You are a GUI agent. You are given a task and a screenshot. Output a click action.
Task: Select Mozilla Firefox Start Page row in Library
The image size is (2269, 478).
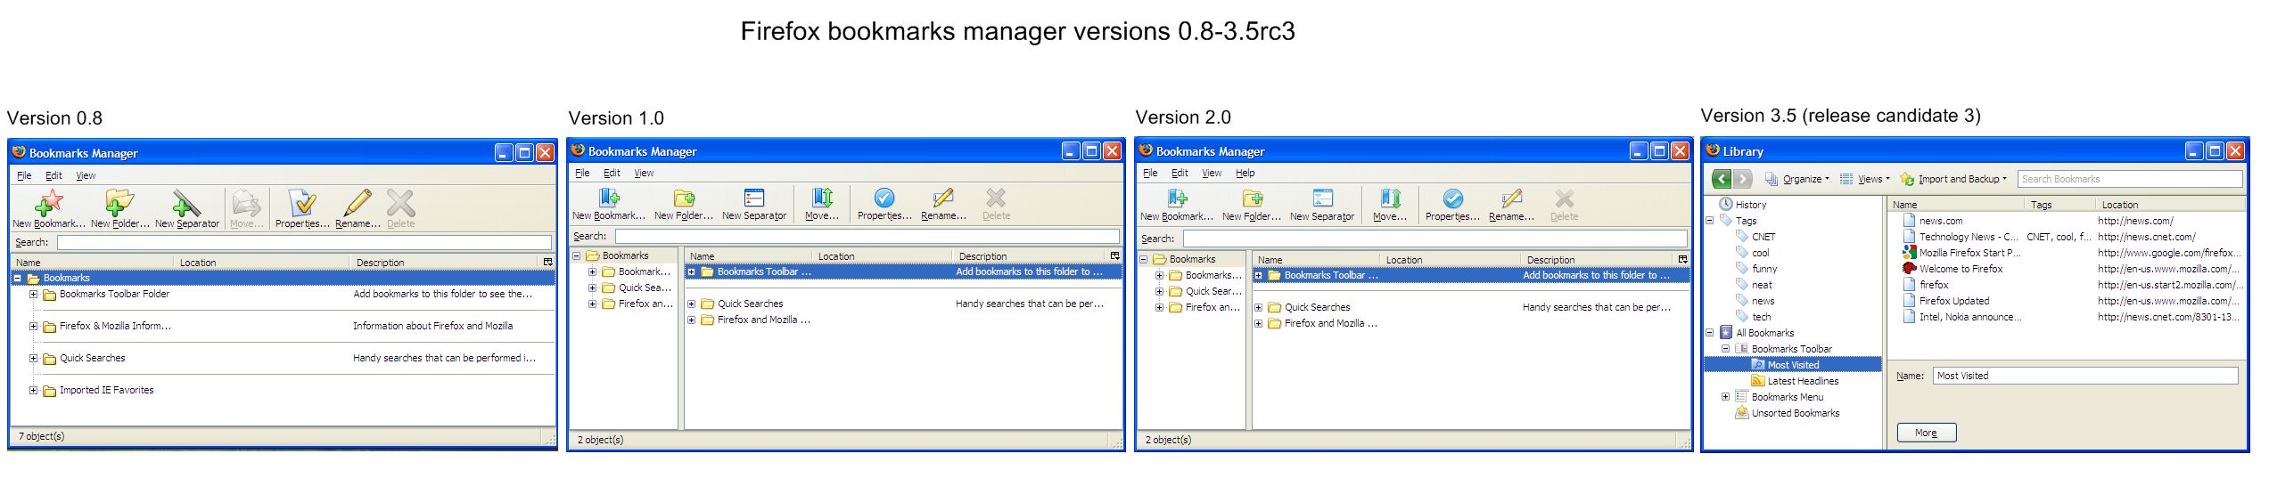point(2067,253)
